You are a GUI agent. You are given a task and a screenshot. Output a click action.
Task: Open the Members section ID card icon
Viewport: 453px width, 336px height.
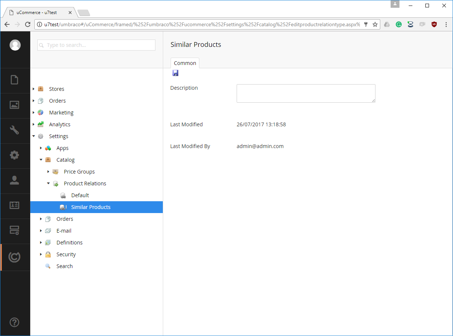pos(14,205)
